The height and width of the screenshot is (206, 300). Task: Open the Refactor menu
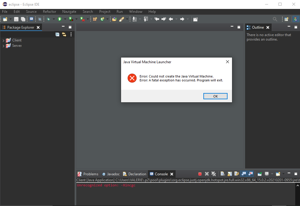pyautogui.click(x=50, y=12)
